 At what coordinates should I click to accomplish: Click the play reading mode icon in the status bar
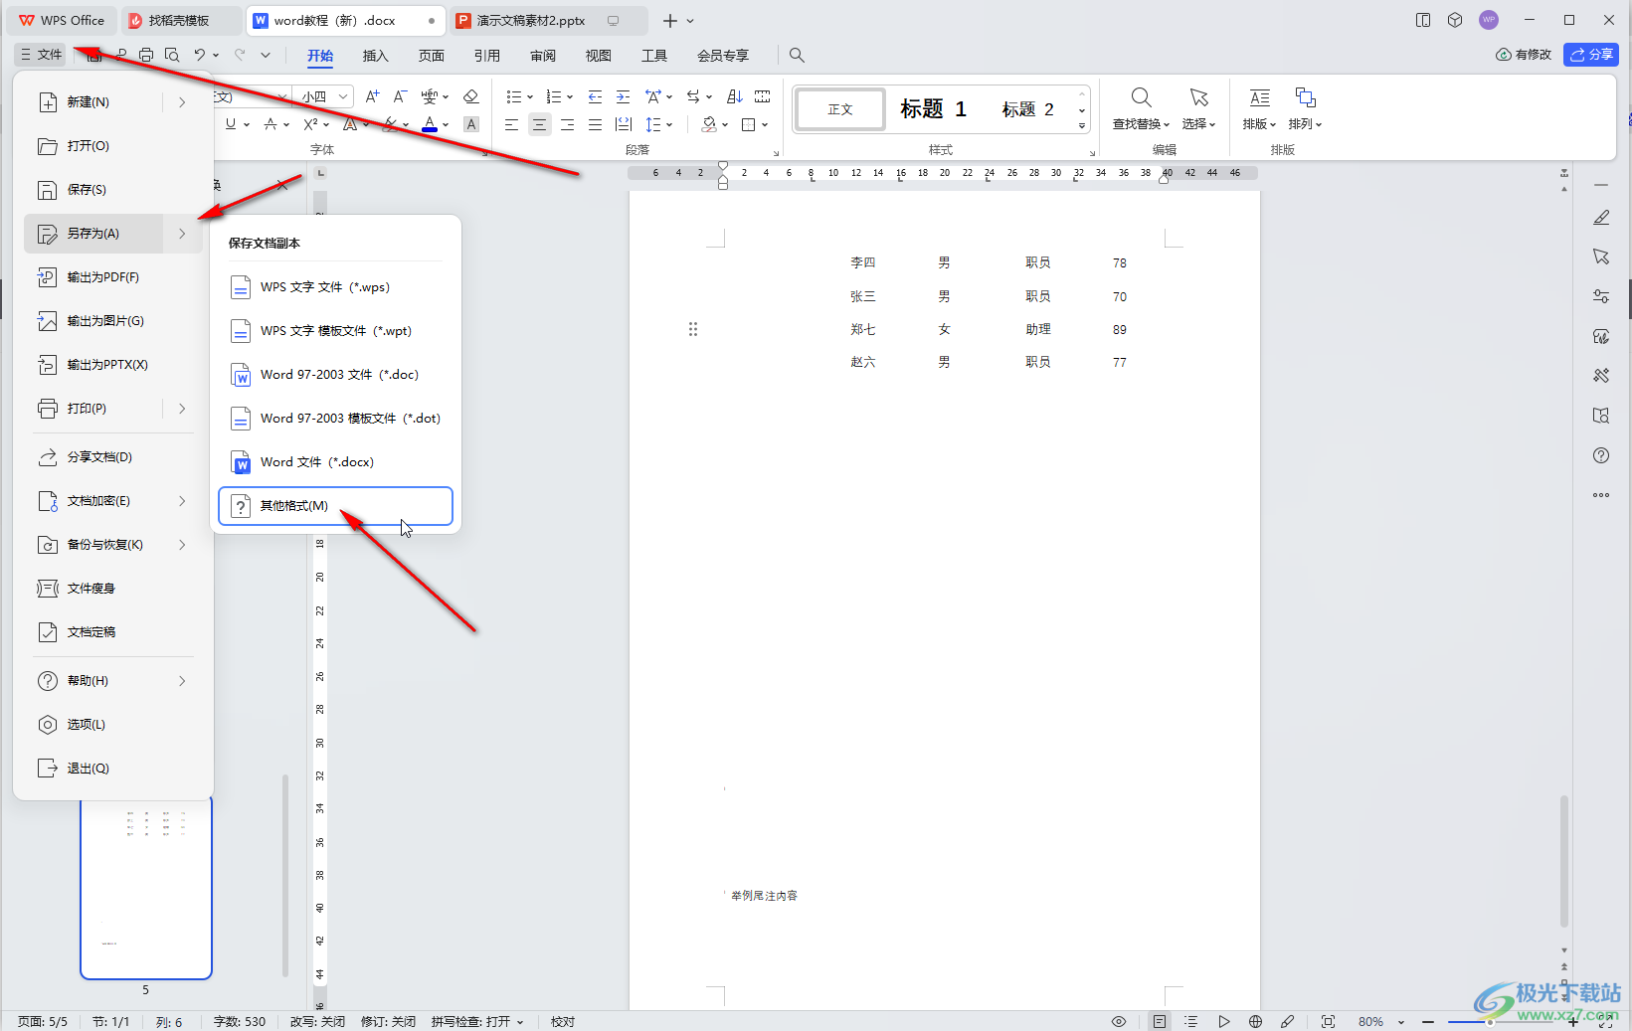(x=1223, y=1021)
